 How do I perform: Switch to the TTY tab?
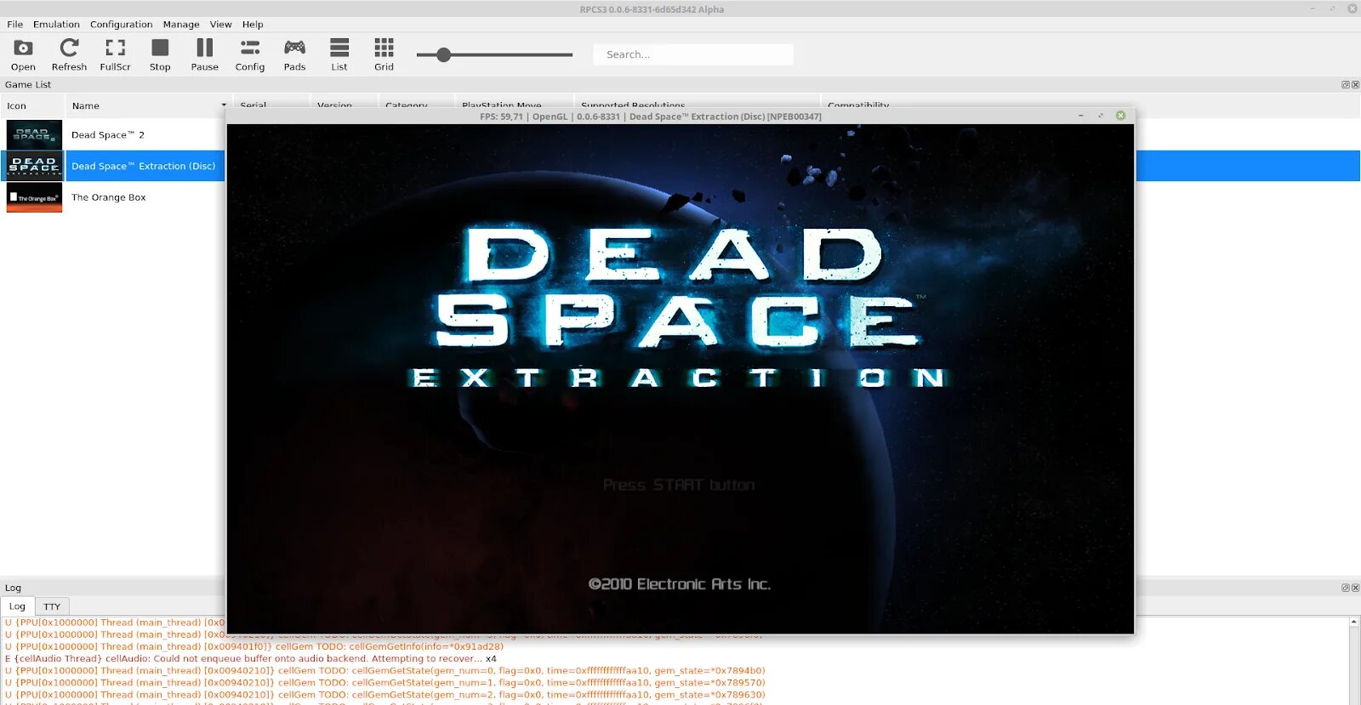(52, 606)
